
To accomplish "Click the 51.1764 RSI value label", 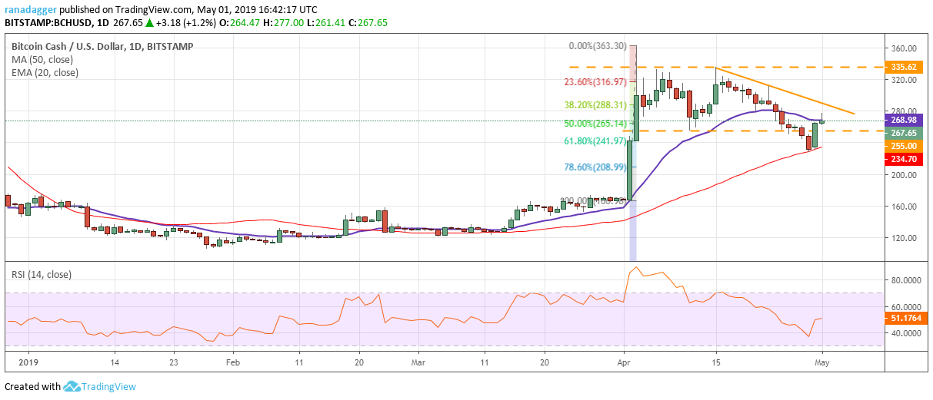I will point(908,319).
